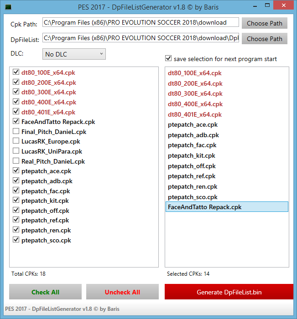The width and height of the screenshot is (297, 319).
Task: Click the Uncheck All button
Action: (122, 292)
